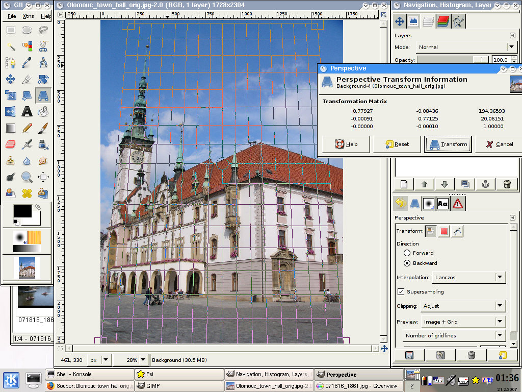Viewport: 522px width, 392px height.
Task: Open the File menu in toolbox
Action: click(12, 16)
